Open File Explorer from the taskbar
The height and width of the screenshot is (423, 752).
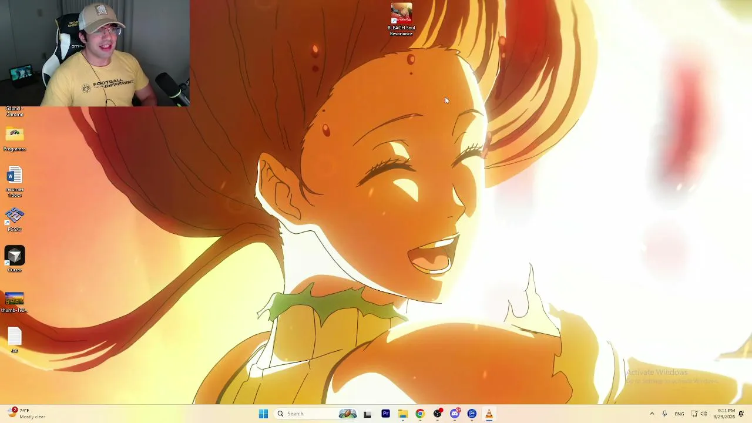tap(402, 414)
